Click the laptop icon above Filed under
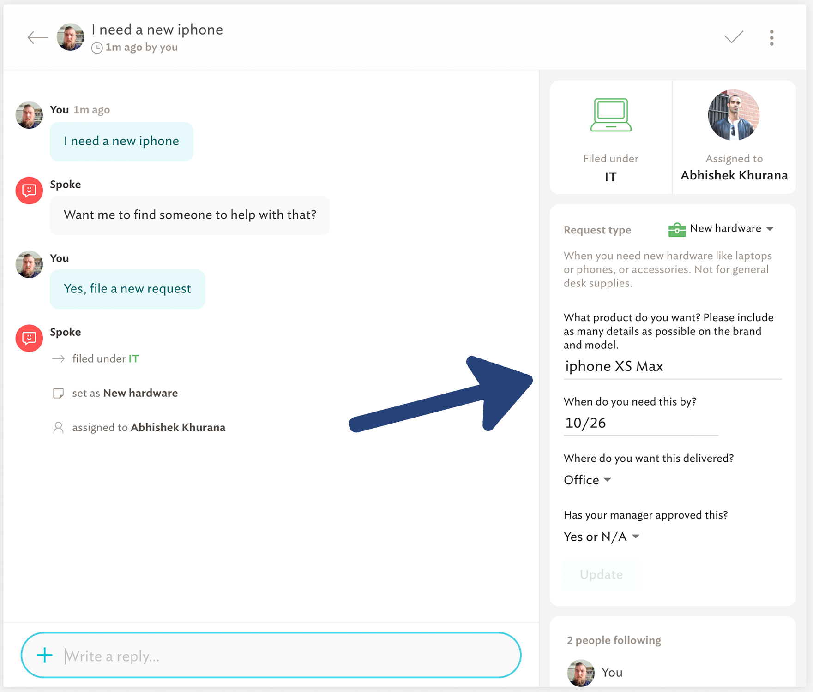 (x=611, y=115)
